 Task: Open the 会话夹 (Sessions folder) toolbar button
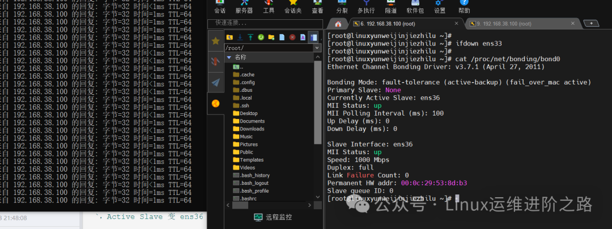click(293, 7)
